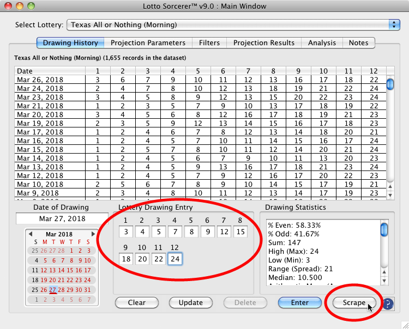Viewport: 409px width, 329px height.
Task: Open the Filters tab
Action: (x=209, y=42)
